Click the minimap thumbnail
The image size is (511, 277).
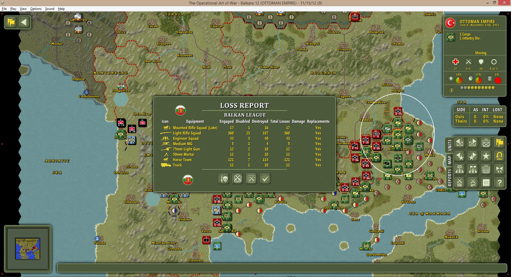28,249
